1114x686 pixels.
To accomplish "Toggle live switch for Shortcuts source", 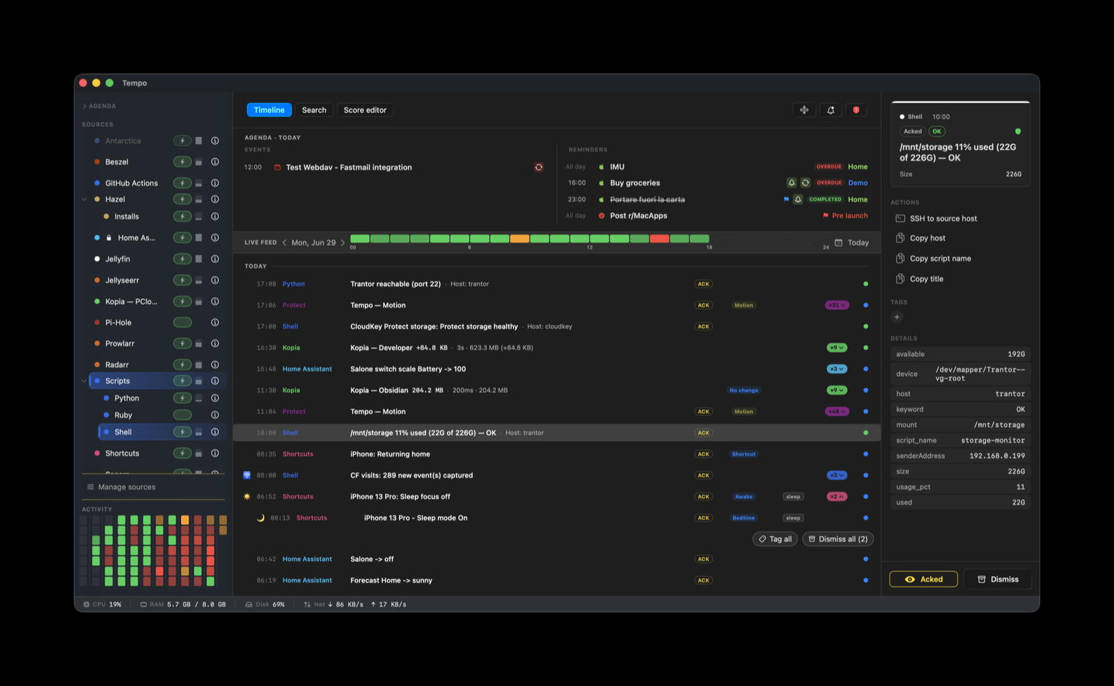I will 182,454.
